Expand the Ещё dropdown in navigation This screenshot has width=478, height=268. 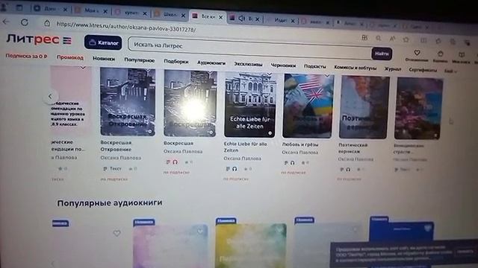click(450, 71)
